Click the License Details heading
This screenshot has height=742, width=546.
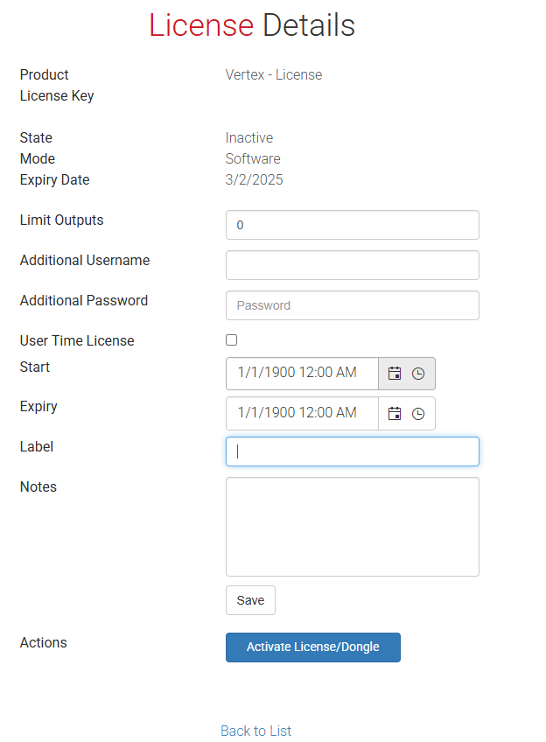pyautogui.click(x=252, y=25)
